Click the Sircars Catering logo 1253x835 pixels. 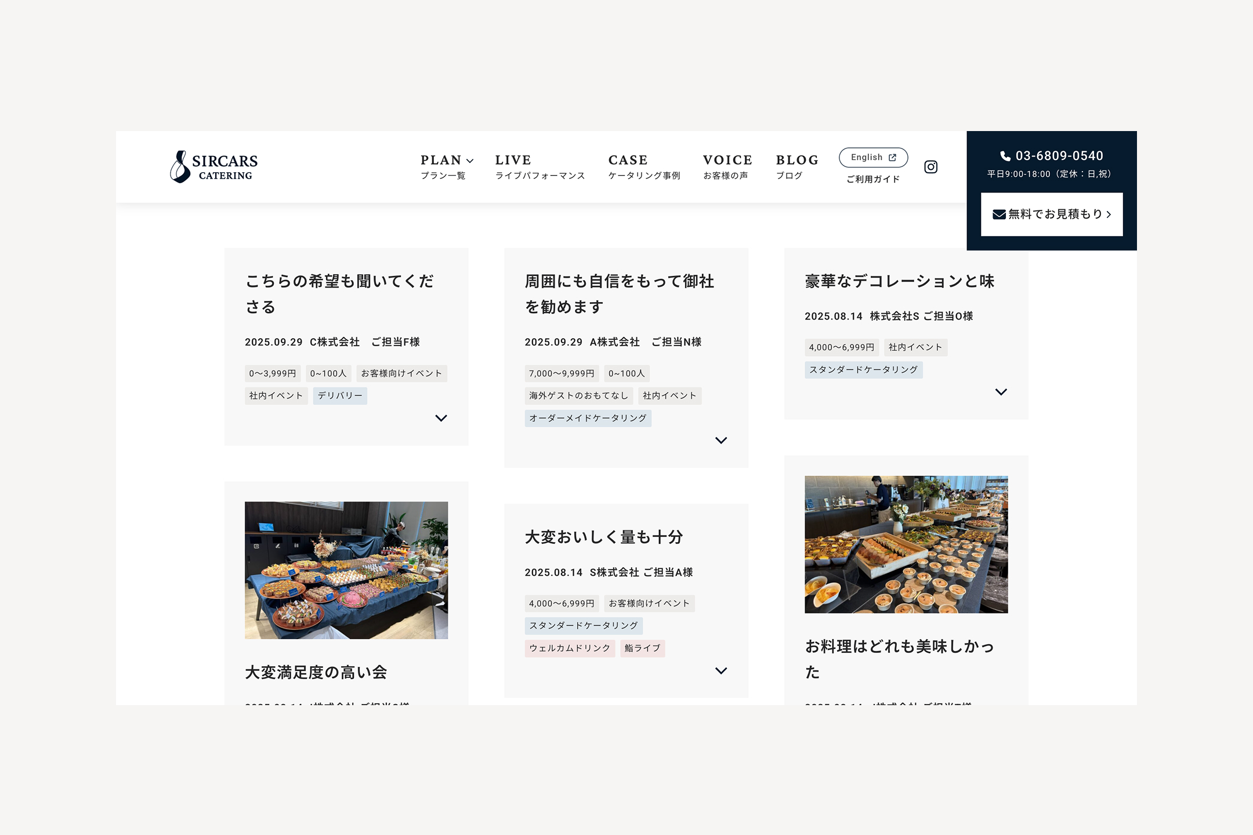pos(214,167)
